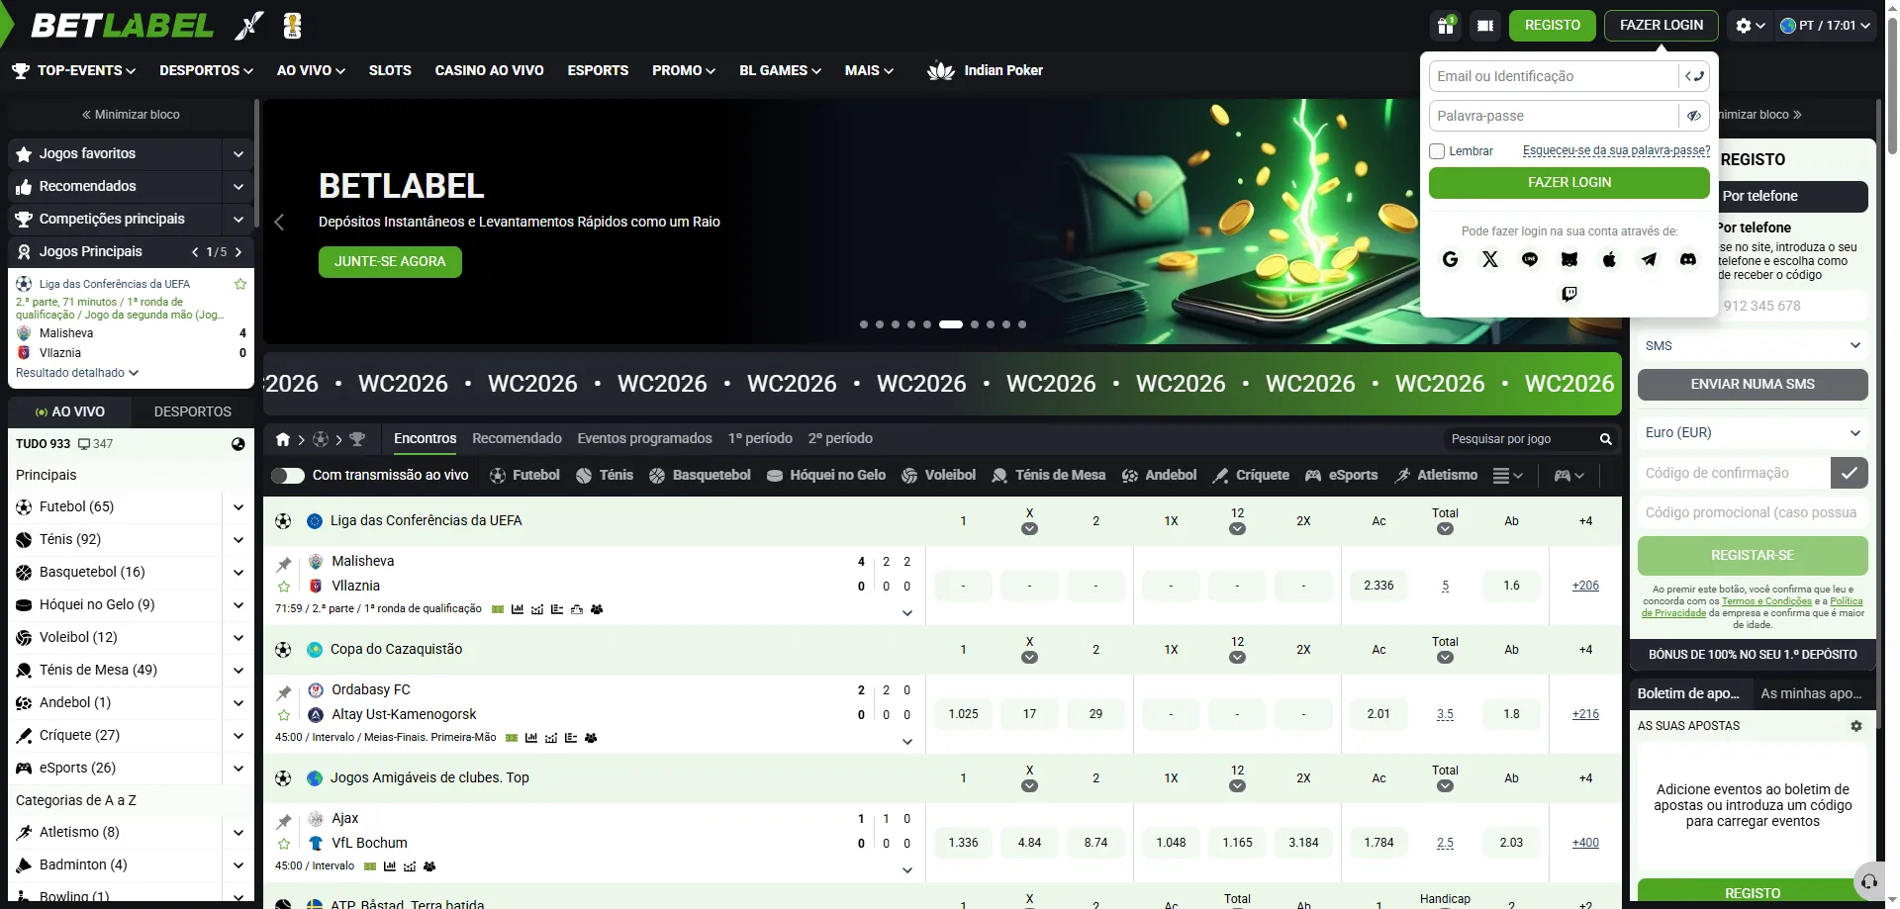Log in with Telegram icon
Viewport: 1900px width, 909px height.
point(1649,259)
